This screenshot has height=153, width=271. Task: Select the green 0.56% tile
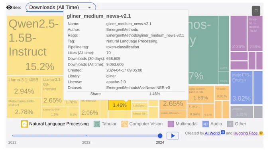pyautogui.click(x=224, y=78)
